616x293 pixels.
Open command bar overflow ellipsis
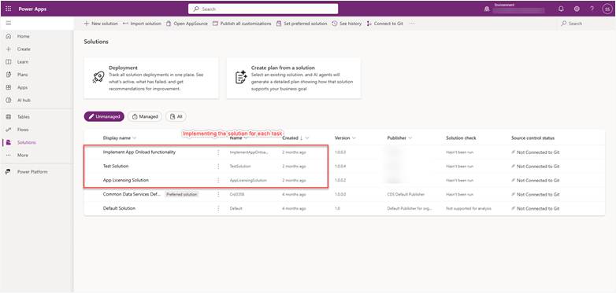412,24
